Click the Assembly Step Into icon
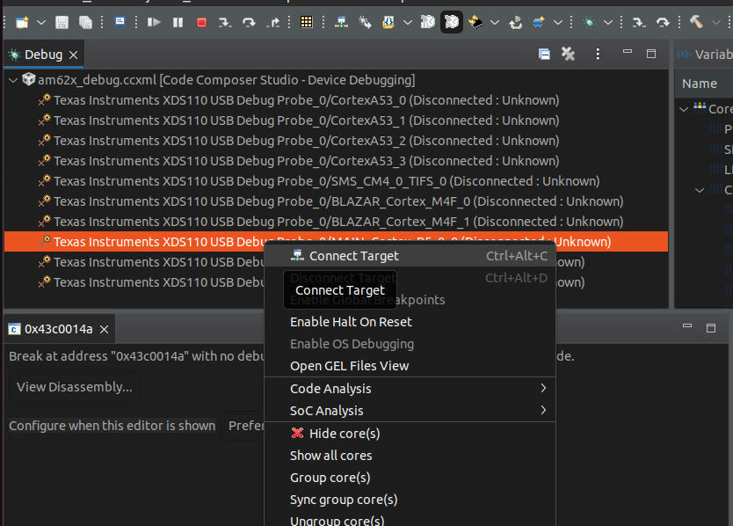Screen dimensions: 733x526 (639, 22)
